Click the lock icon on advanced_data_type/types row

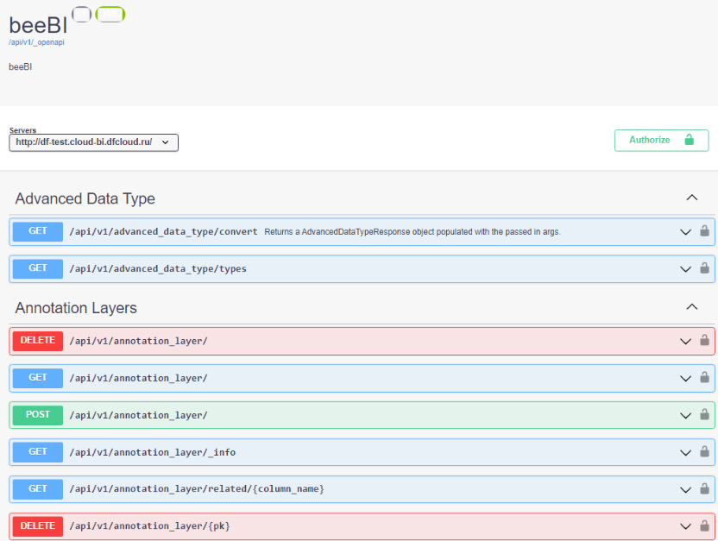(x=704, y=268)
